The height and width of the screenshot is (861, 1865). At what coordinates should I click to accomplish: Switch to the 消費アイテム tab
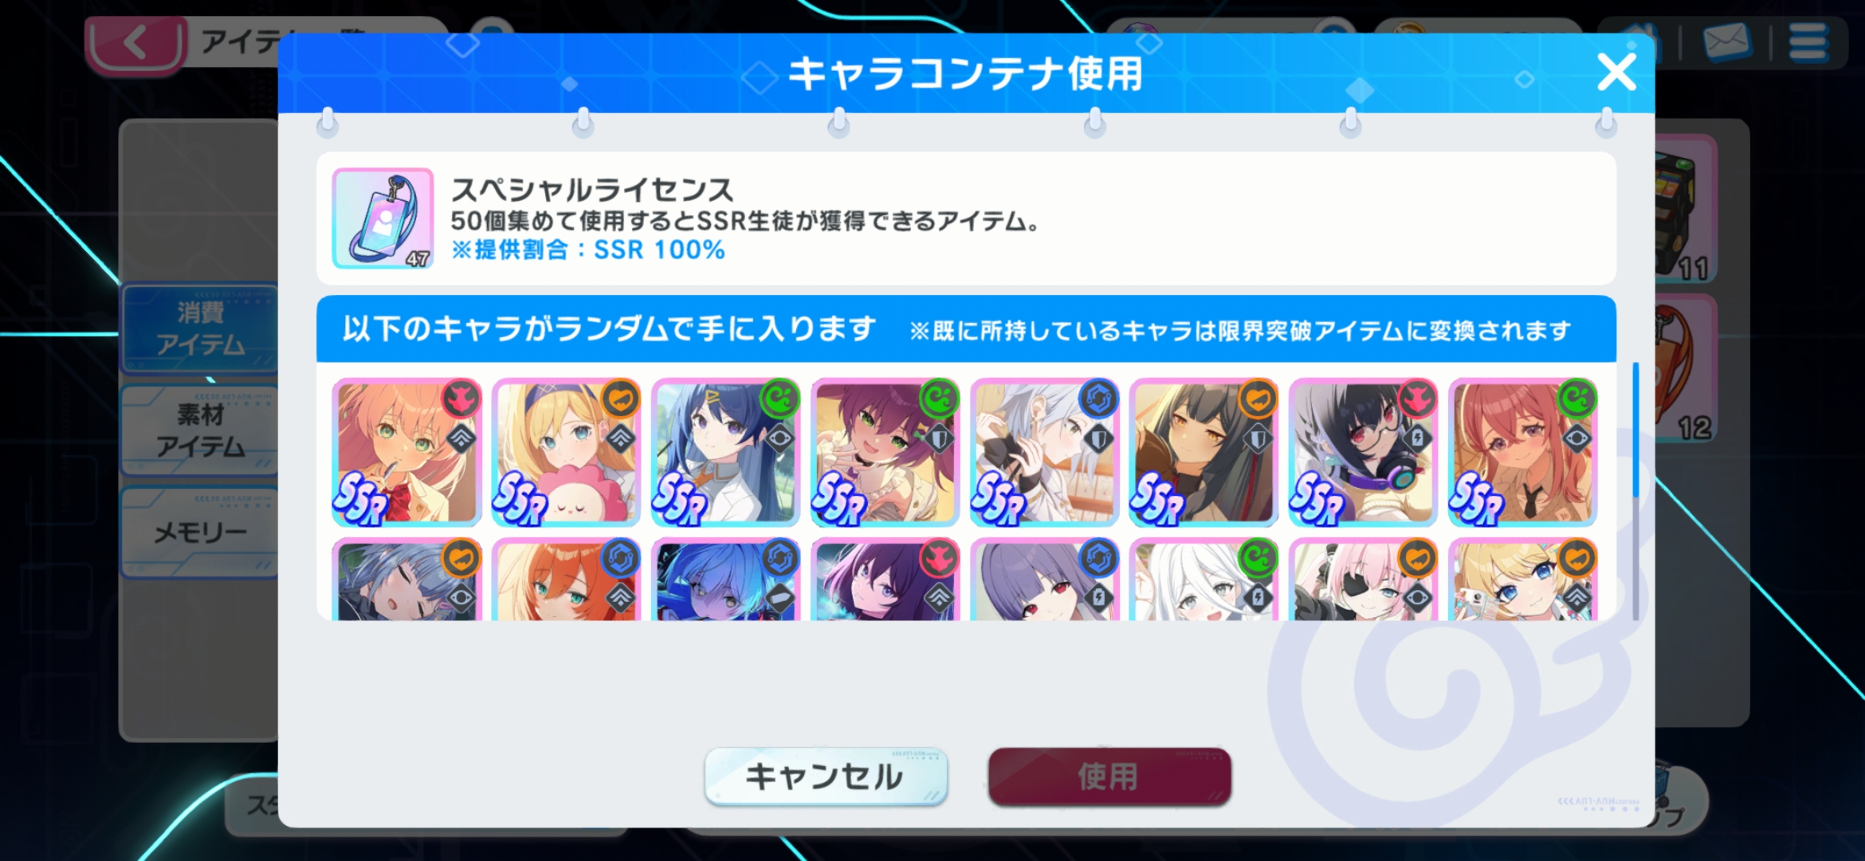199,328
